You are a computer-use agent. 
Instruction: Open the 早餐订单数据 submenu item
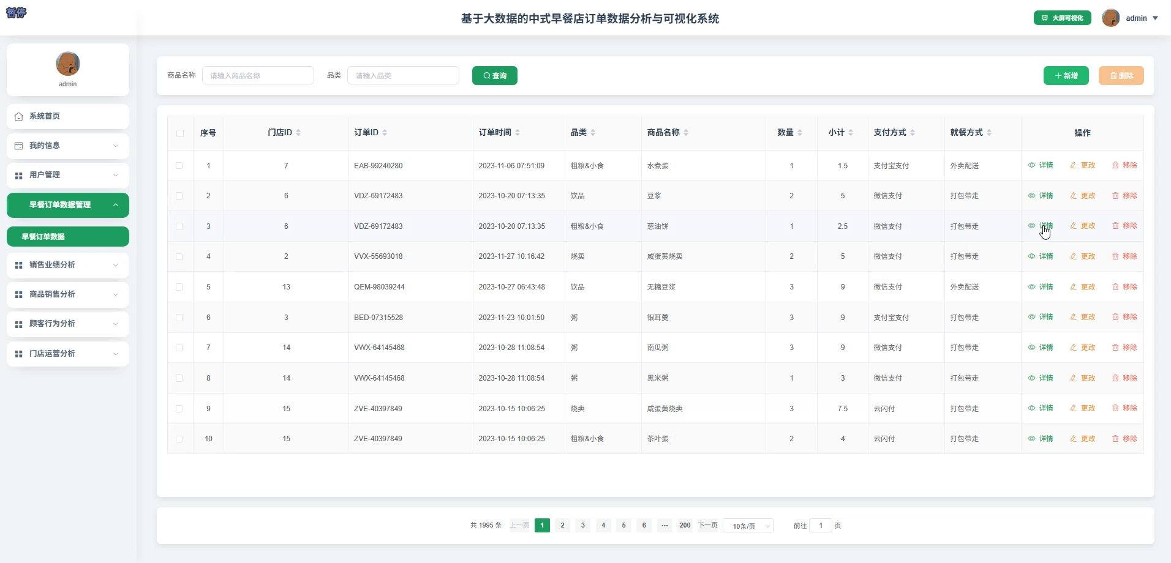68,237
